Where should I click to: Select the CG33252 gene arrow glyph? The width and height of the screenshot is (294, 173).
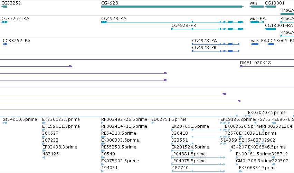[x=4, y=7]
